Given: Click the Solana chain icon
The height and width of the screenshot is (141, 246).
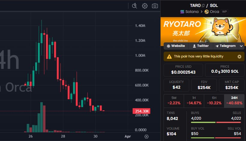Looking at the screenshot, I should pyautogui.click(x=182, y=12).
